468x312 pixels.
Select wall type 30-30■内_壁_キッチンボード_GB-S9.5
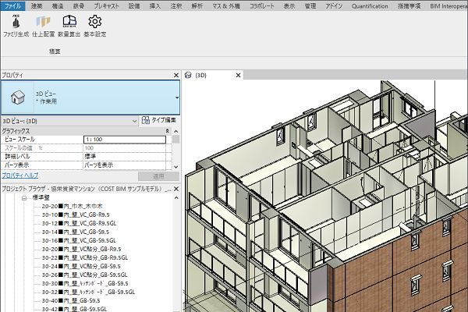point(85,284)
